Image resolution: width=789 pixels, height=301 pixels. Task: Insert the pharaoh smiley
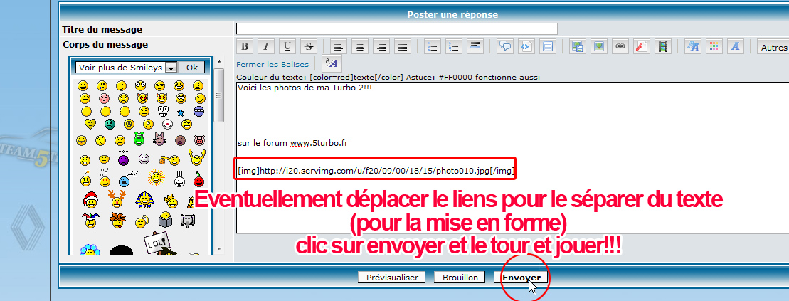coord(144,200)
